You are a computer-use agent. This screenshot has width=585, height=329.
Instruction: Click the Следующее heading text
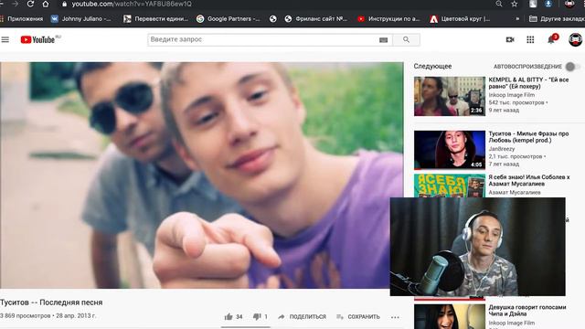[432, 66]
